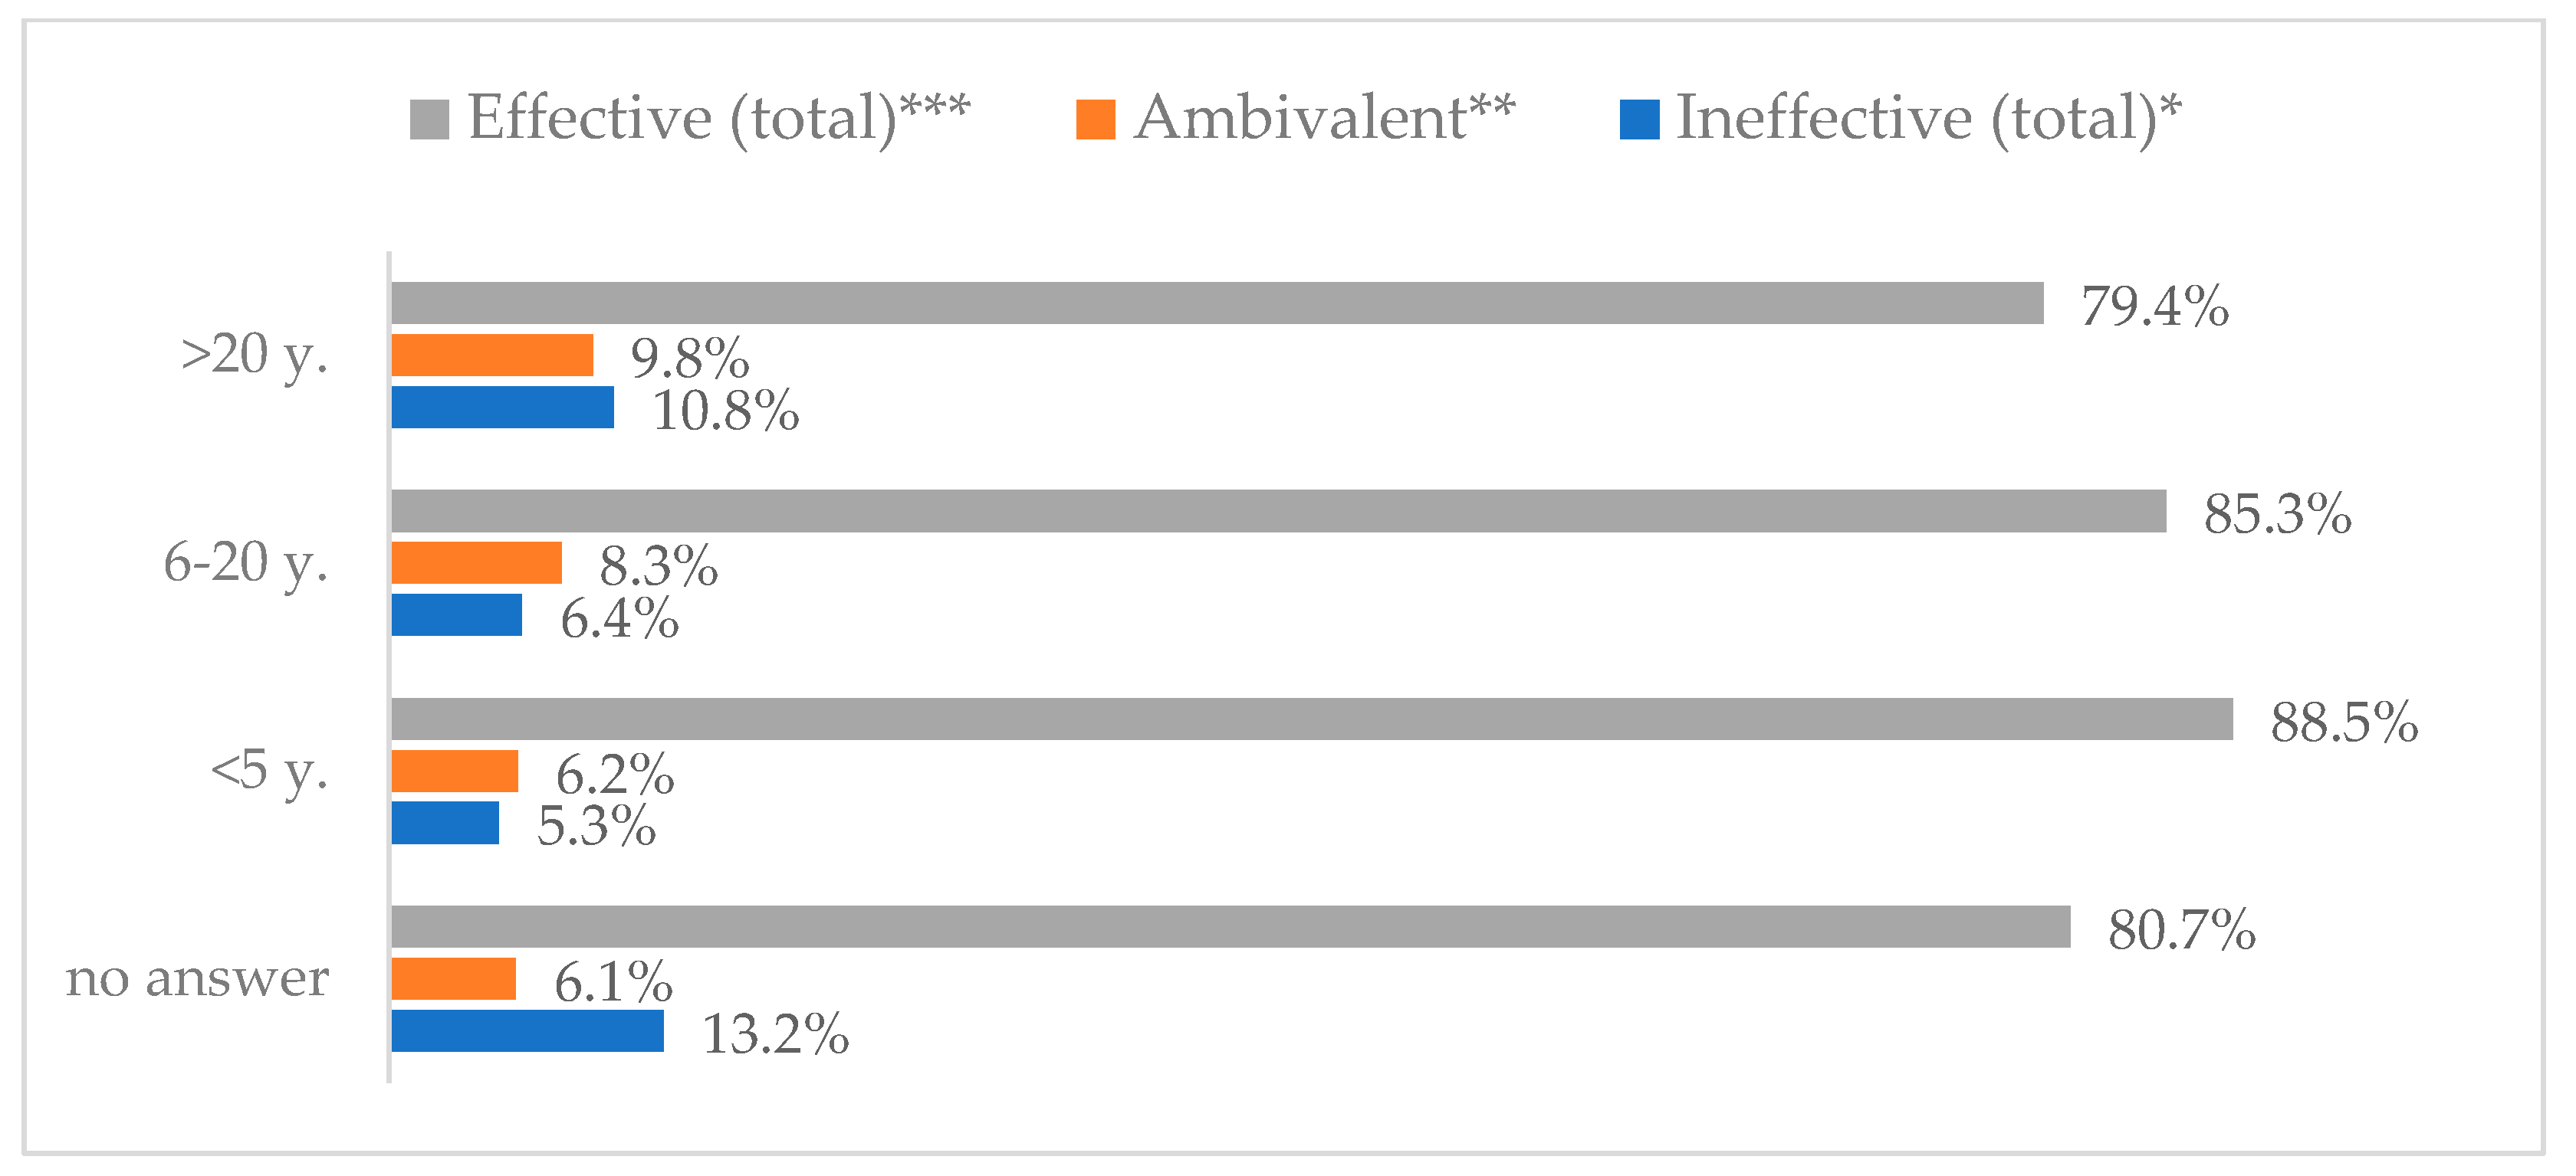The width and height of the screenshot is (2576, 1176).
Task: Select the orange 8.3% bar
Action: pyautogui.click(x=476, y=562)
